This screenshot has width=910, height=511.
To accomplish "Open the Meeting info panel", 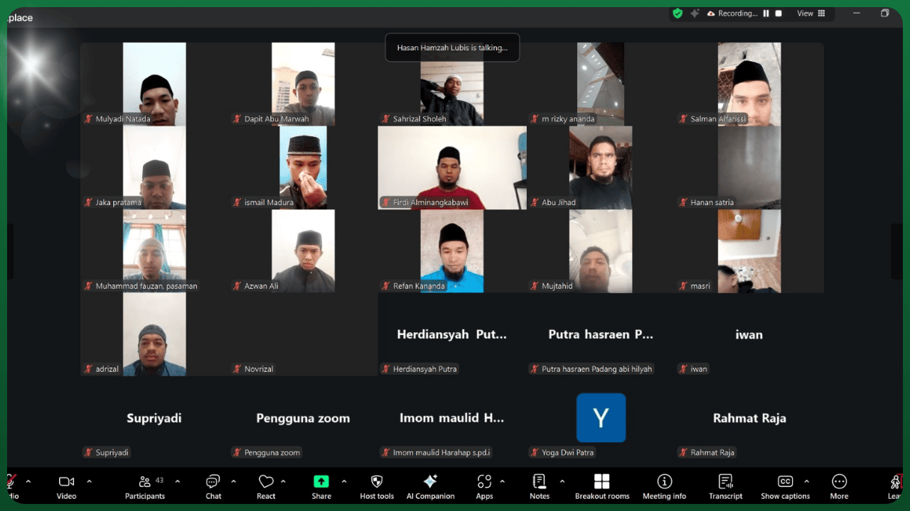I will [x=664, y=487].
